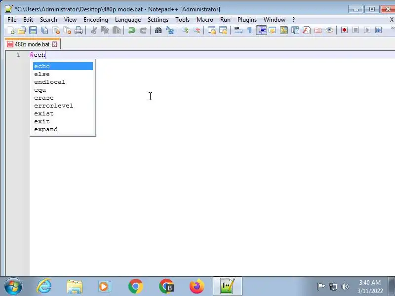The width and height of the screenshot is (395, 296).
Task: Toggle synchronize vertical scrolling
Action: click(x=212, y=31)
